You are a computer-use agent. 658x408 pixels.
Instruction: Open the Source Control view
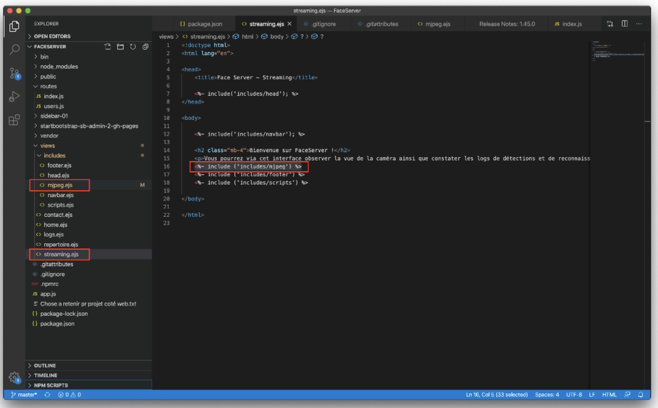pyautogui.click(x=14, y=73)
